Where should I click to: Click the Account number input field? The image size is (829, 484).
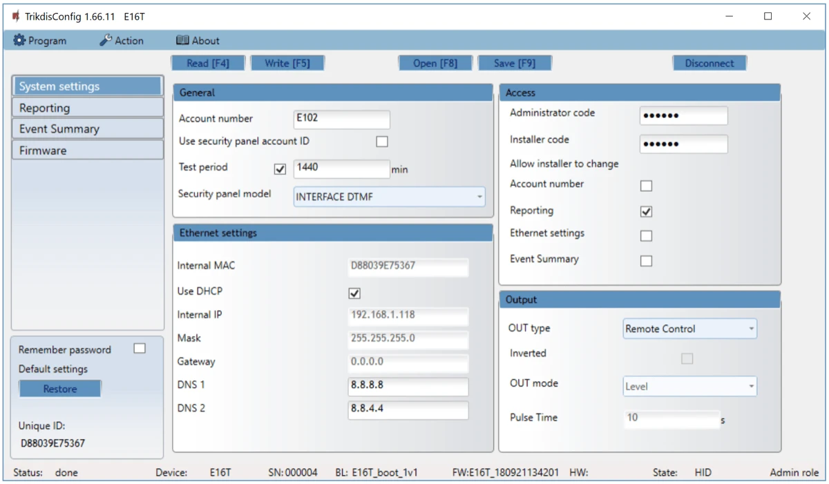tap(341, 119)
